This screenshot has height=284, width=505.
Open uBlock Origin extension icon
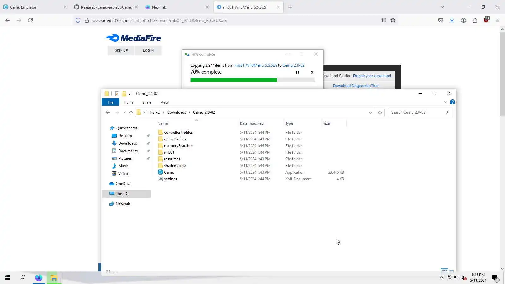pyautogui.click(x=486, y=20)
